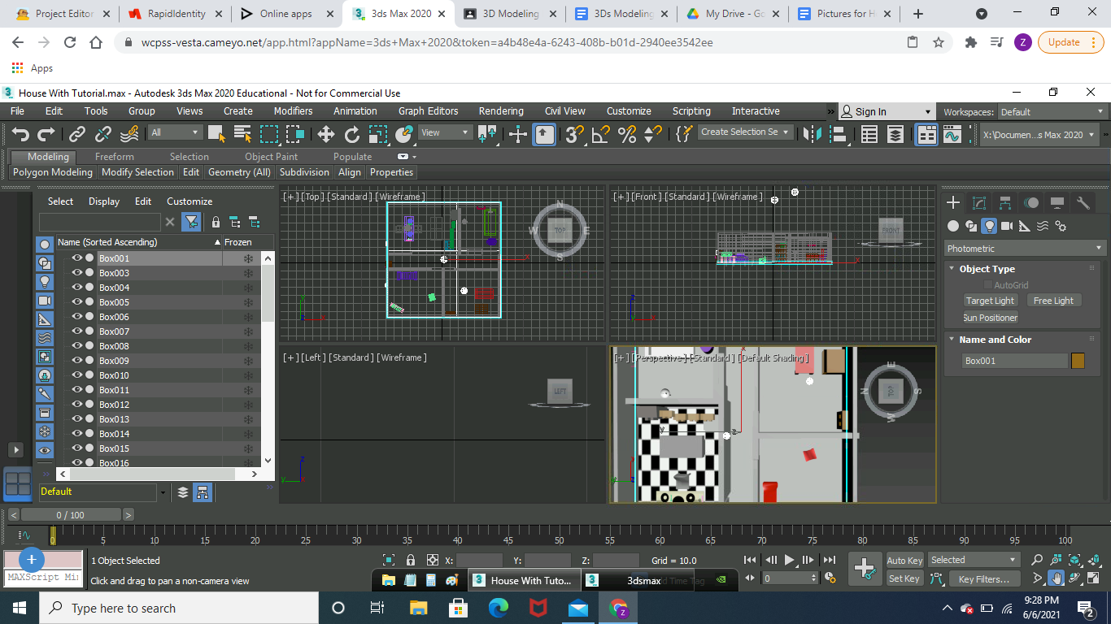Click the Maximize Viewport Toggle icon

coord(1094,578)
